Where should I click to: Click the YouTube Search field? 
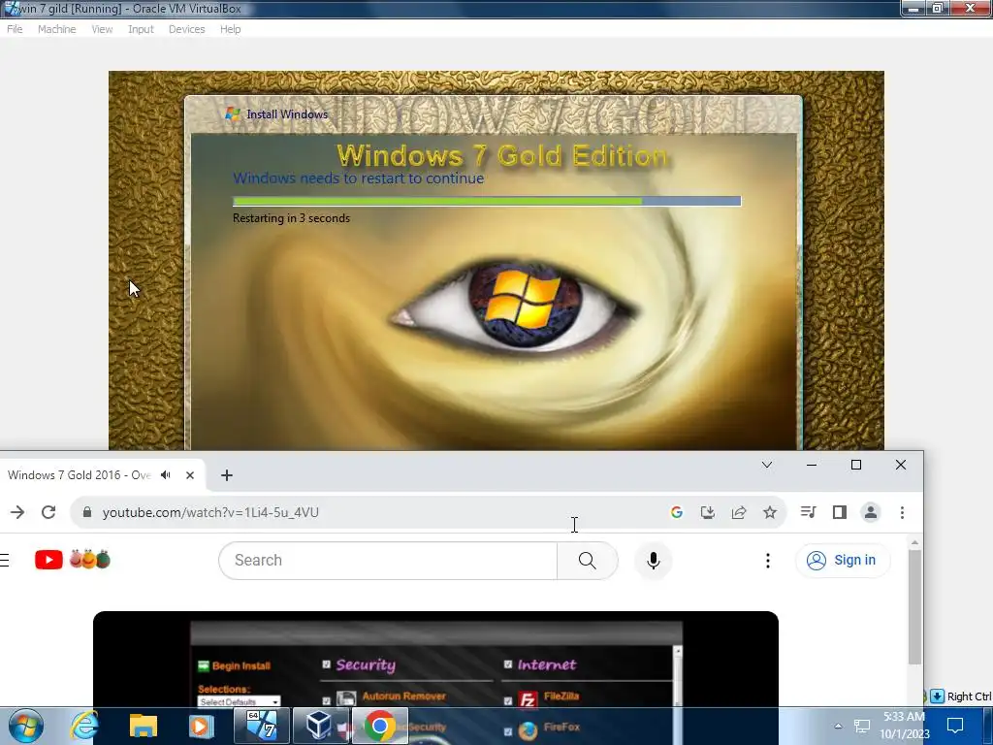388,560
